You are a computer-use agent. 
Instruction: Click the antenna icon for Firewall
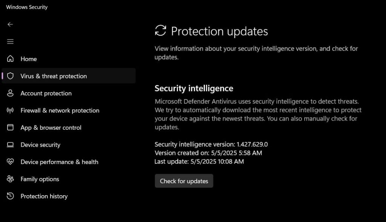point(10,110)
